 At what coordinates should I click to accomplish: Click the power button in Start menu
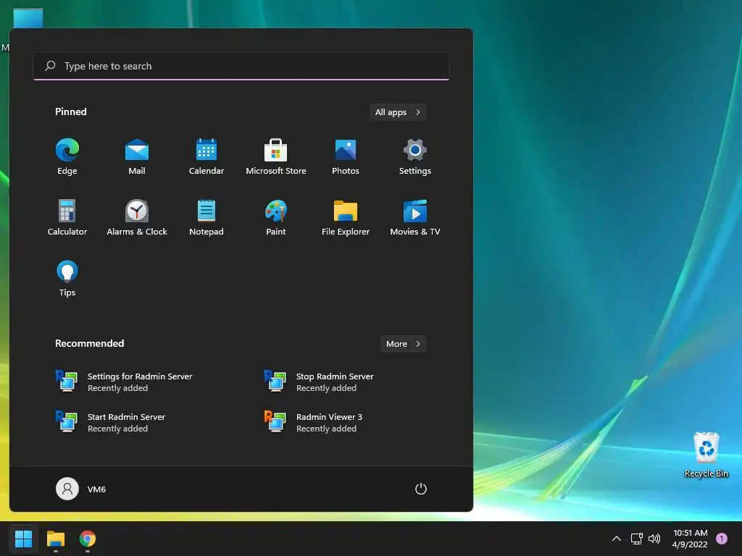coord(421,489)
